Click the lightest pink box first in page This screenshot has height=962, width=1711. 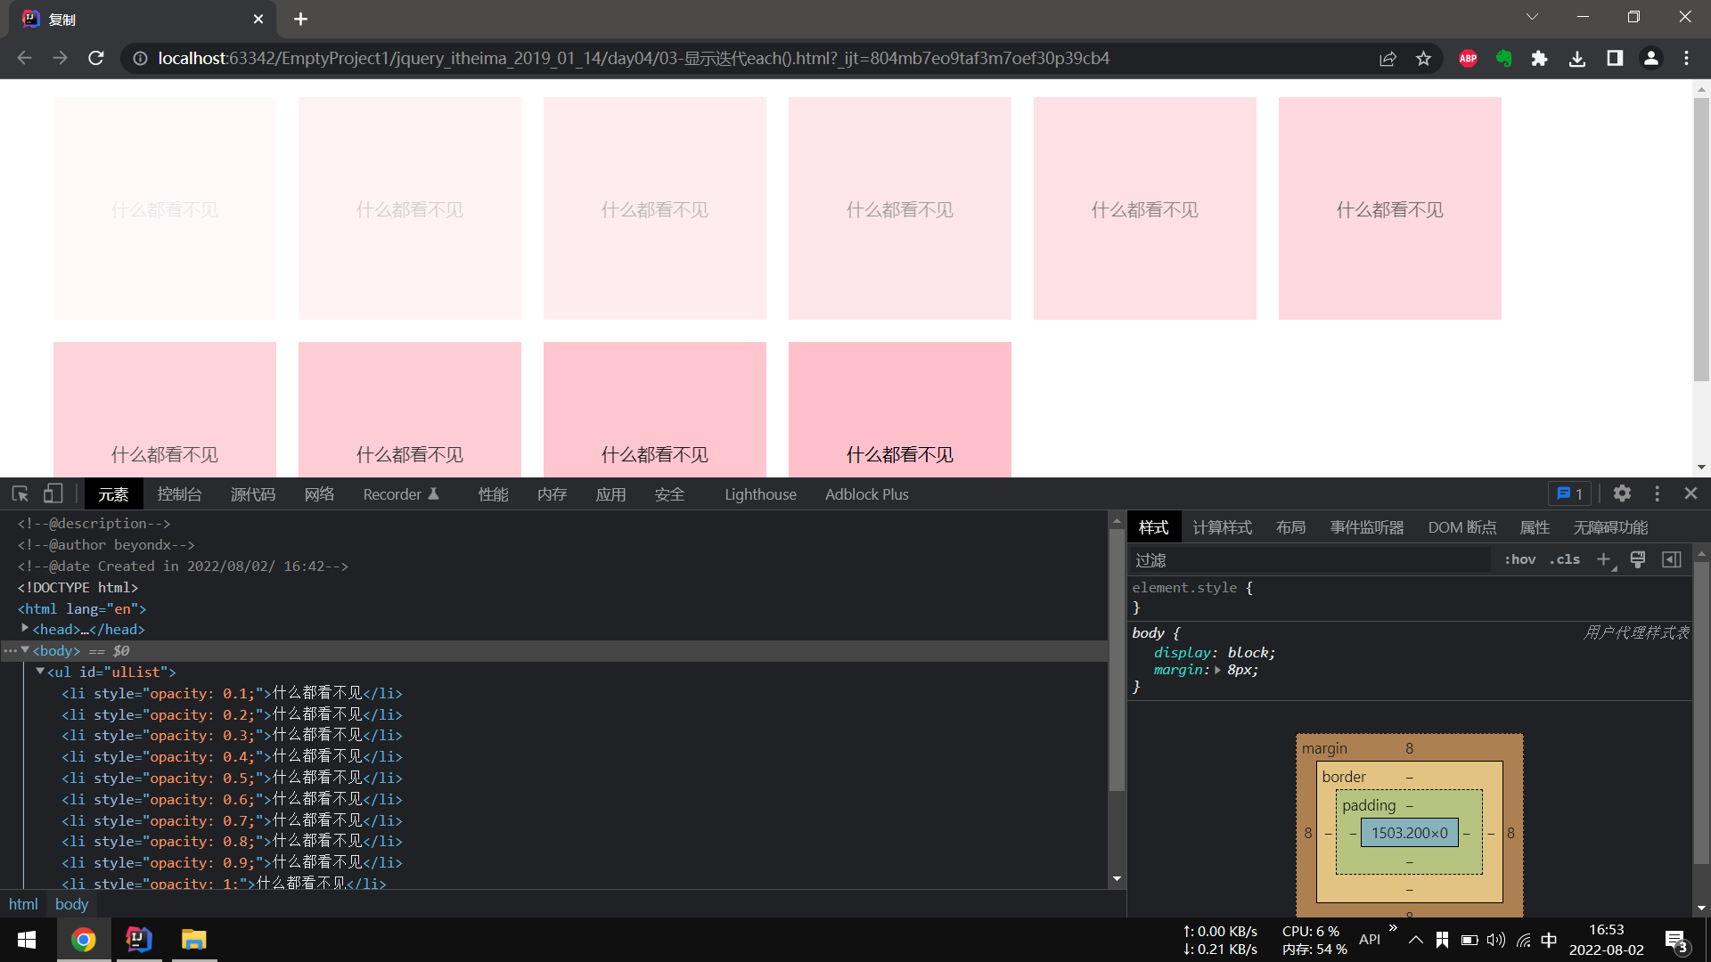pos(165,208)
